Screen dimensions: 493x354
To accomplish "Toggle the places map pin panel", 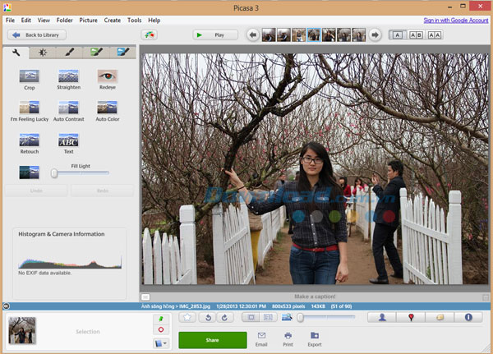I will 411,317.
